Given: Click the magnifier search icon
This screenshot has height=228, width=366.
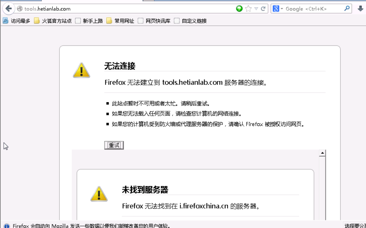Looking at the screenshot, I should click(347, 9).
